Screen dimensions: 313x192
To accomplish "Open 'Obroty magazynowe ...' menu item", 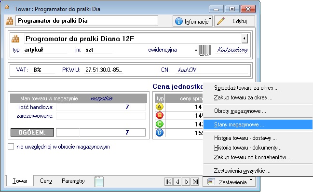I will pos(258,111).
